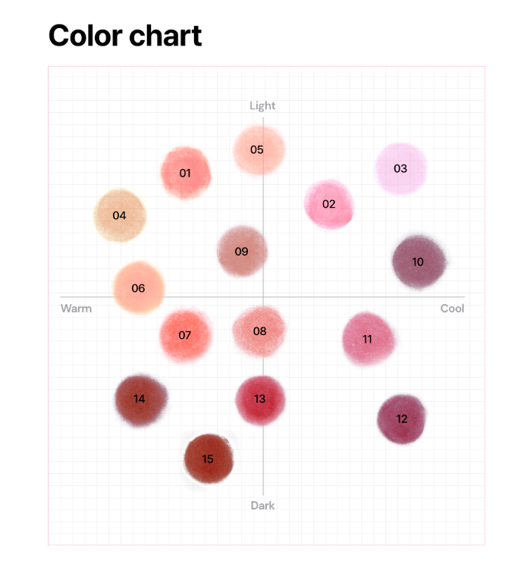Pick the lavender pink swatch 03
Viewport: 527px width, 577px height.
pyautogui.click(x=400, y=168)
